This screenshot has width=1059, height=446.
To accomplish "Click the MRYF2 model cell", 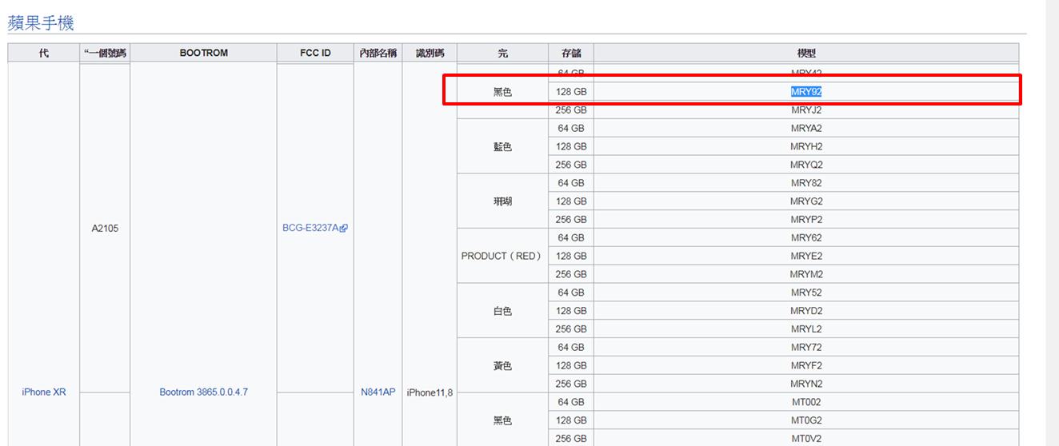I will click(805, 366).
